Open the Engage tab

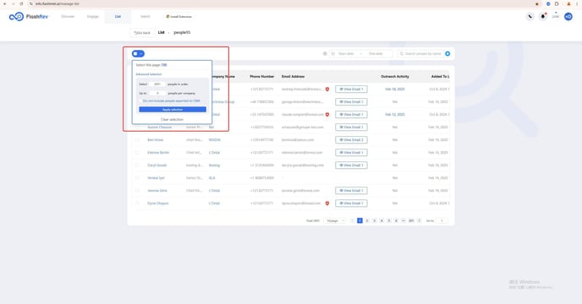pyautogui.click(x=93, y=17)
